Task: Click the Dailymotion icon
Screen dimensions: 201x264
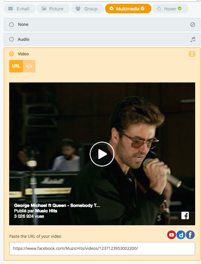Action: [181, 235]
